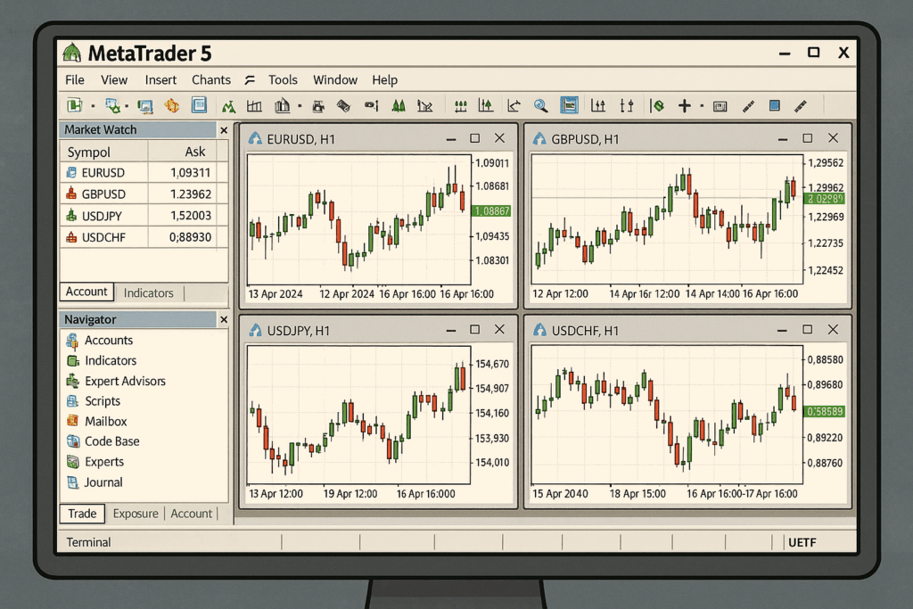Image resolution: width=913 pixels, height=609 pixels.
Task: Open the View menu
Action: click(x=114, y=79)
